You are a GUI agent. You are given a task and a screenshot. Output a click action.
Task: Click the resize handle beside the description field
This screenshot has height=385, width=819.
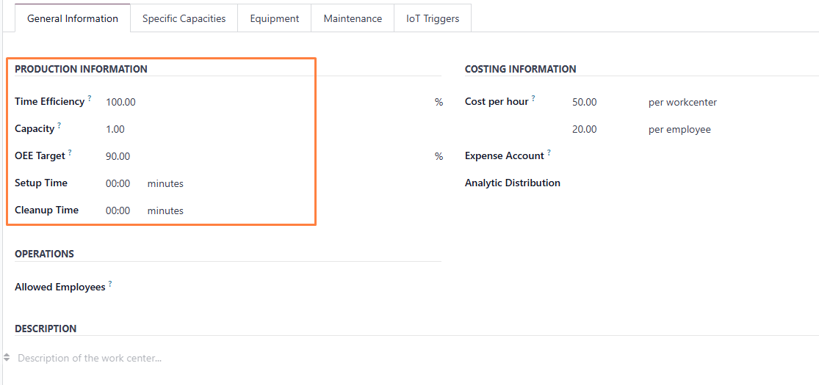point(7,358)
